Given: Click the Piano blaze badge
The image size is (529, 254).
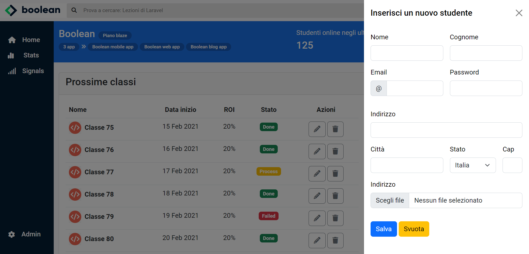Looking at the screenshot, I should tap(115, 35).
